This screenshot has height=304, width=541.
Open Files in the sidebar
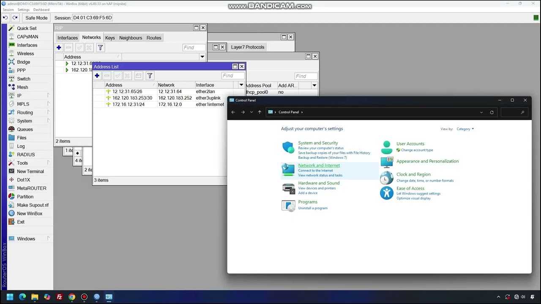coord(22,138)
